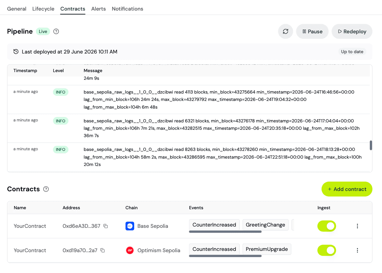This screenshot has height=273, width=382.
Task: Switch to the Alerts tab
Action: 99,9
